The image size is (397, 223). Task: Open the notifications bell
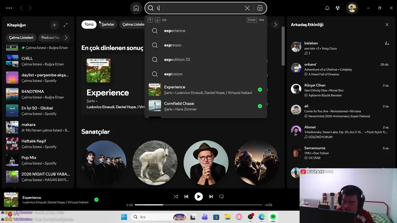coord(327,8)
